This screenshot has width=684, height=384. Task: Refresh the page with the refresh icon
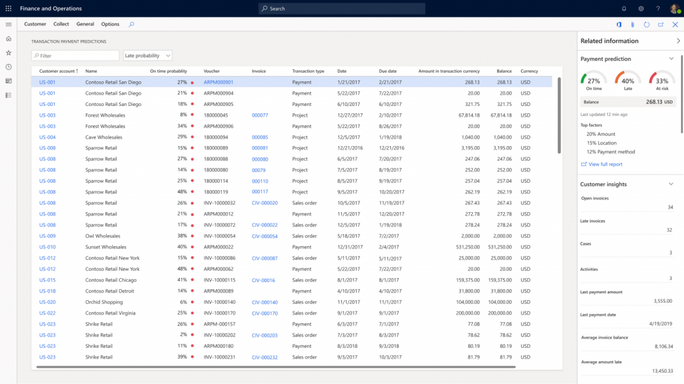click(647, 25)
